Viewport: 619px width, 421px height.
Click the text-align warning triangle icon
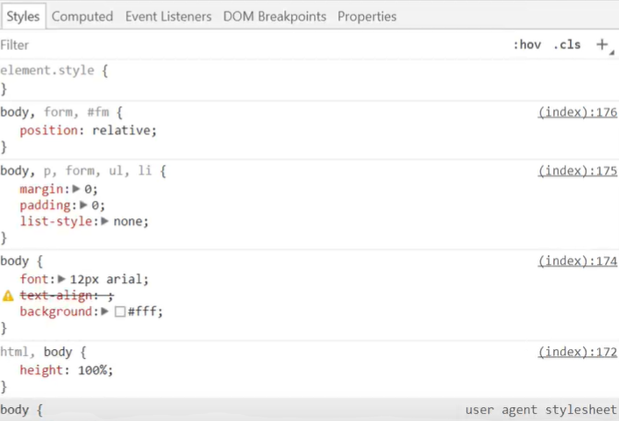(x=9, y=296)
